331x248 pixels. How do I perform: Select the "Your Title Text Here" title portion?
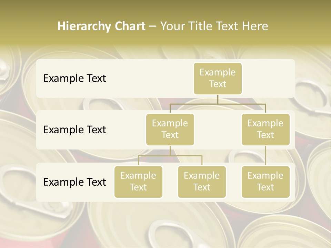point(214,26)
